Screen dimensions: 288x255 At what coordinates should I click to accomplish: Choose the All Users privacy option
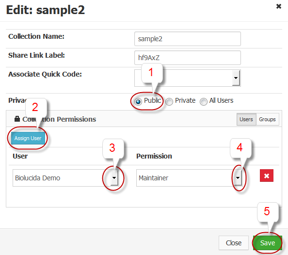point(203,102)
